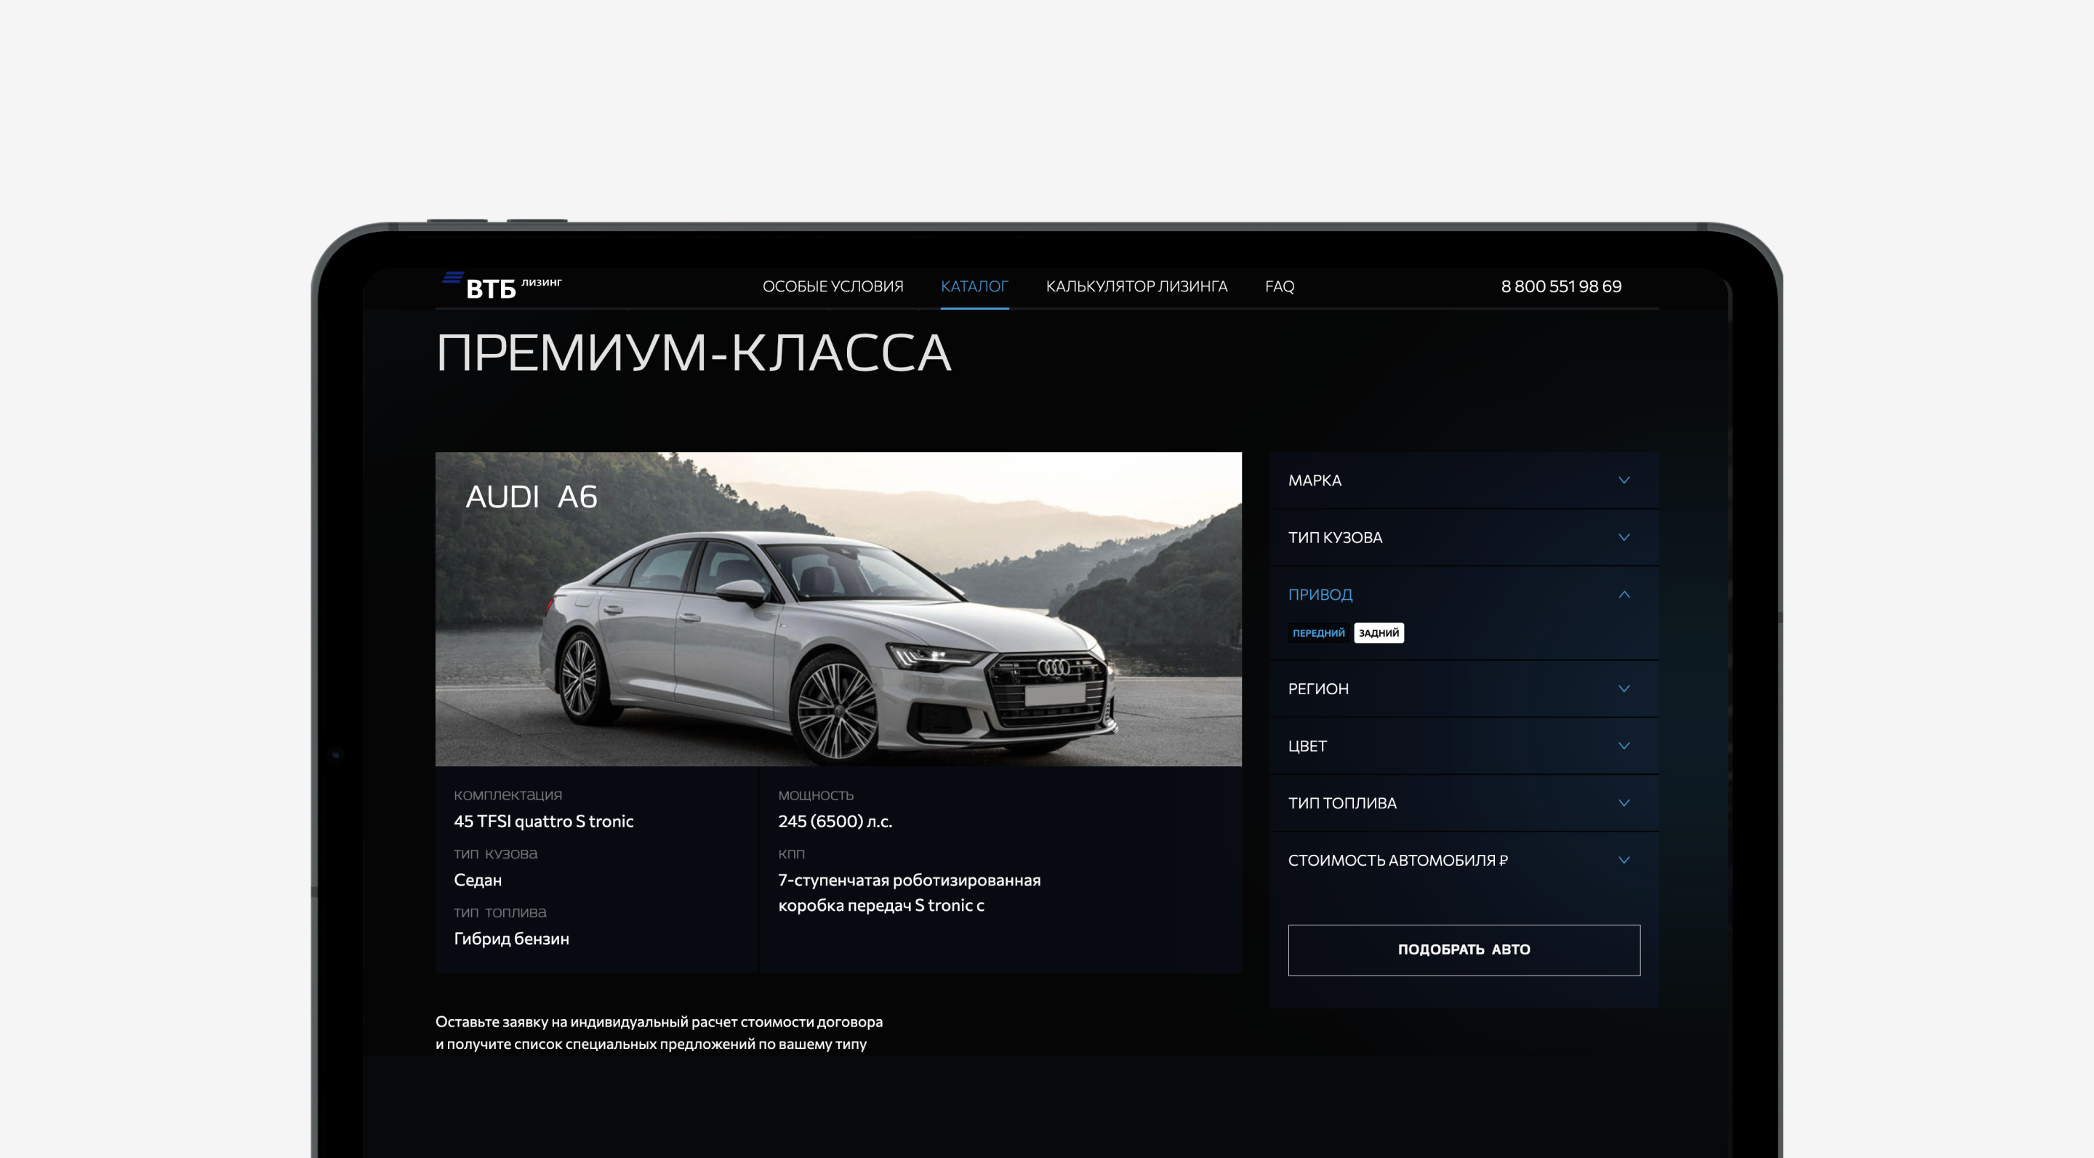Click the Оставьте заявку paragraph text
Image resolution: width=2094 pixels, height=1158 pixels.
click(659, 1033)
